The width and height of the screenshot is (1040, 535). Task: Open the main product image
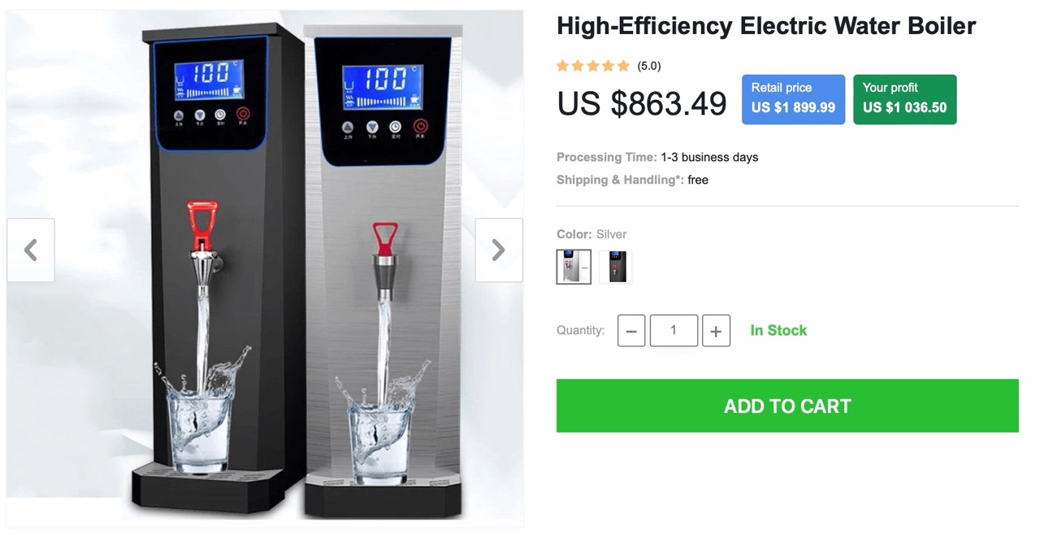265,268
